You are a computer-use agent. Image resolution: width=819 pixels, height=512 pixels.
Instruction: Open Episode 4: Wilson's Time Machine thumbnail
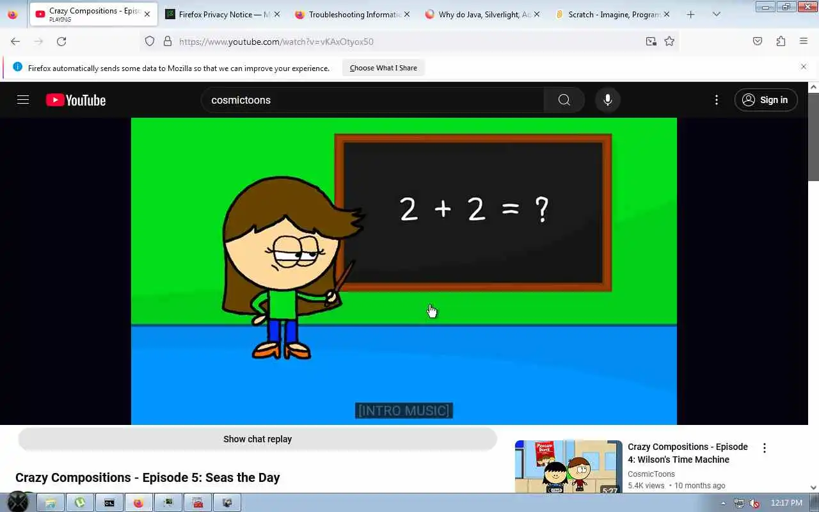568,467
